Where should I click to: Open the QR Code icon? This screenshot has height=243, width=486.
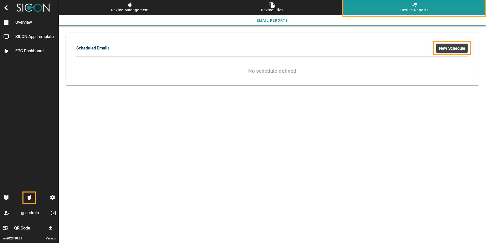coord(6,228)
